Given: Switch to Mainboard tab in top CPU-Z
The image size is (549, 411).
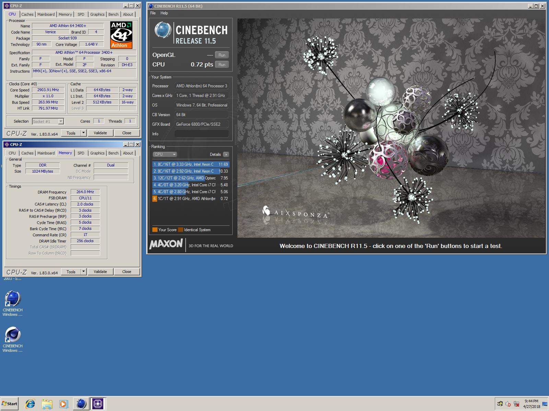Looking at the screenshot, I should [46, 14].
